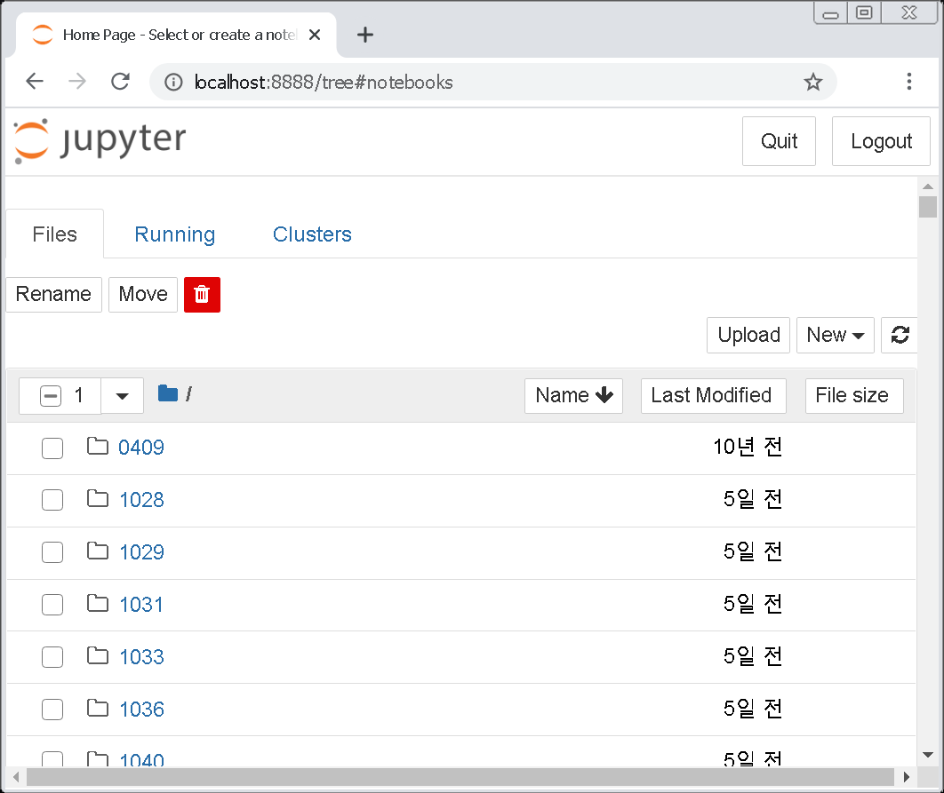Screen dimensions: 944x793
Task: Click the vertical scrollbar down arrow
Action: coord(928,755)
